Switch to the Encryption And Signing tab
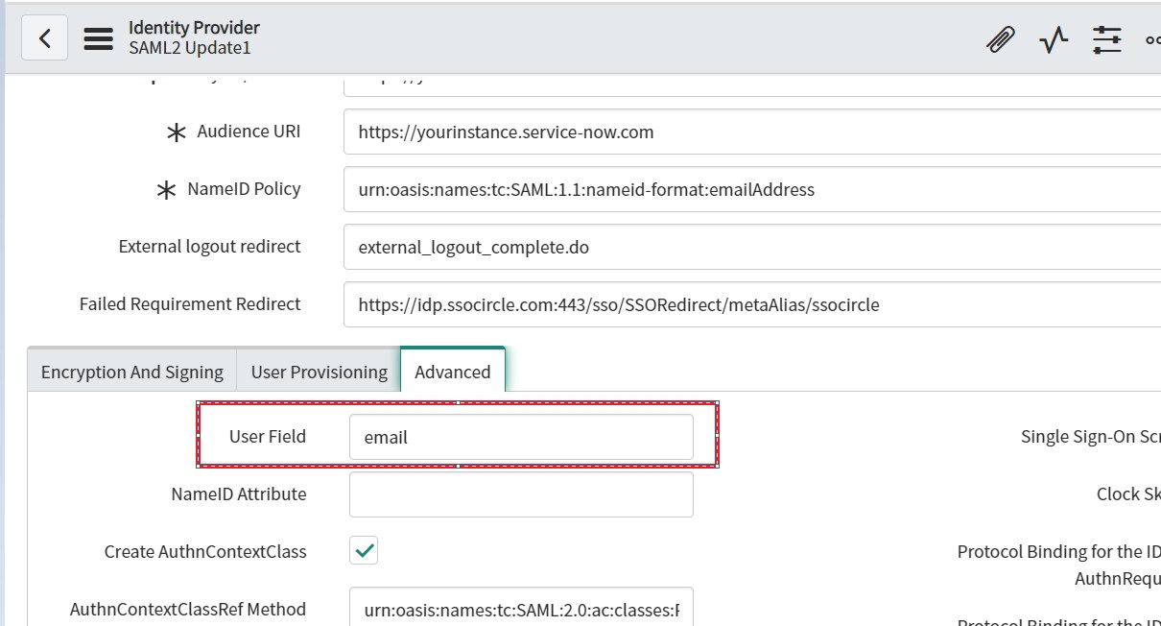The width and height of the screenshot is (1161, 626). point(130,371)
